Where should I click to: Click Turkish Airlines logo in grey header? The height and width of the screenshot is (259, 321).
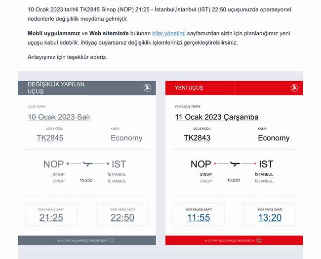click(147, 88)
